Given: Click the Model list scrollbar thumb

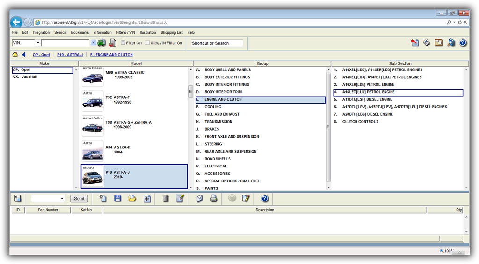Looking at the screenshot, I should tap(190, 91).
